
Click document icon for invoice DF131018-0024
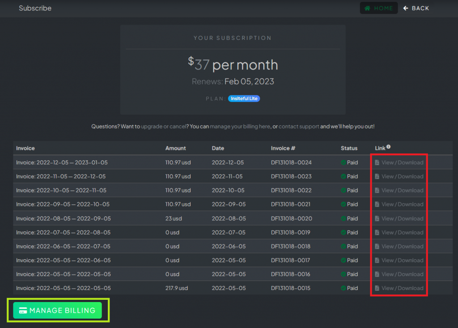click(x=377, y=162)
